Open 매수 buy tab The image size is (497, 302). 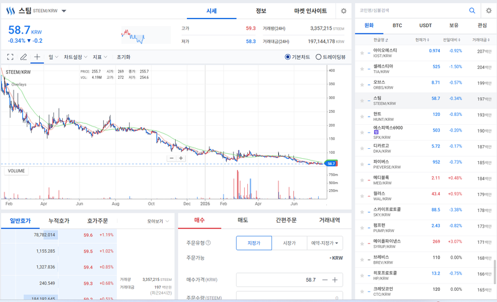[199, 220]
